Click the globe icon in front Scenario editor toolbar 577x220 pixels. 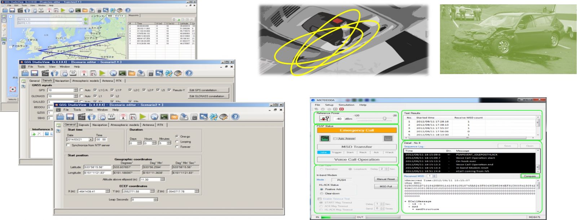pos(154,117)
